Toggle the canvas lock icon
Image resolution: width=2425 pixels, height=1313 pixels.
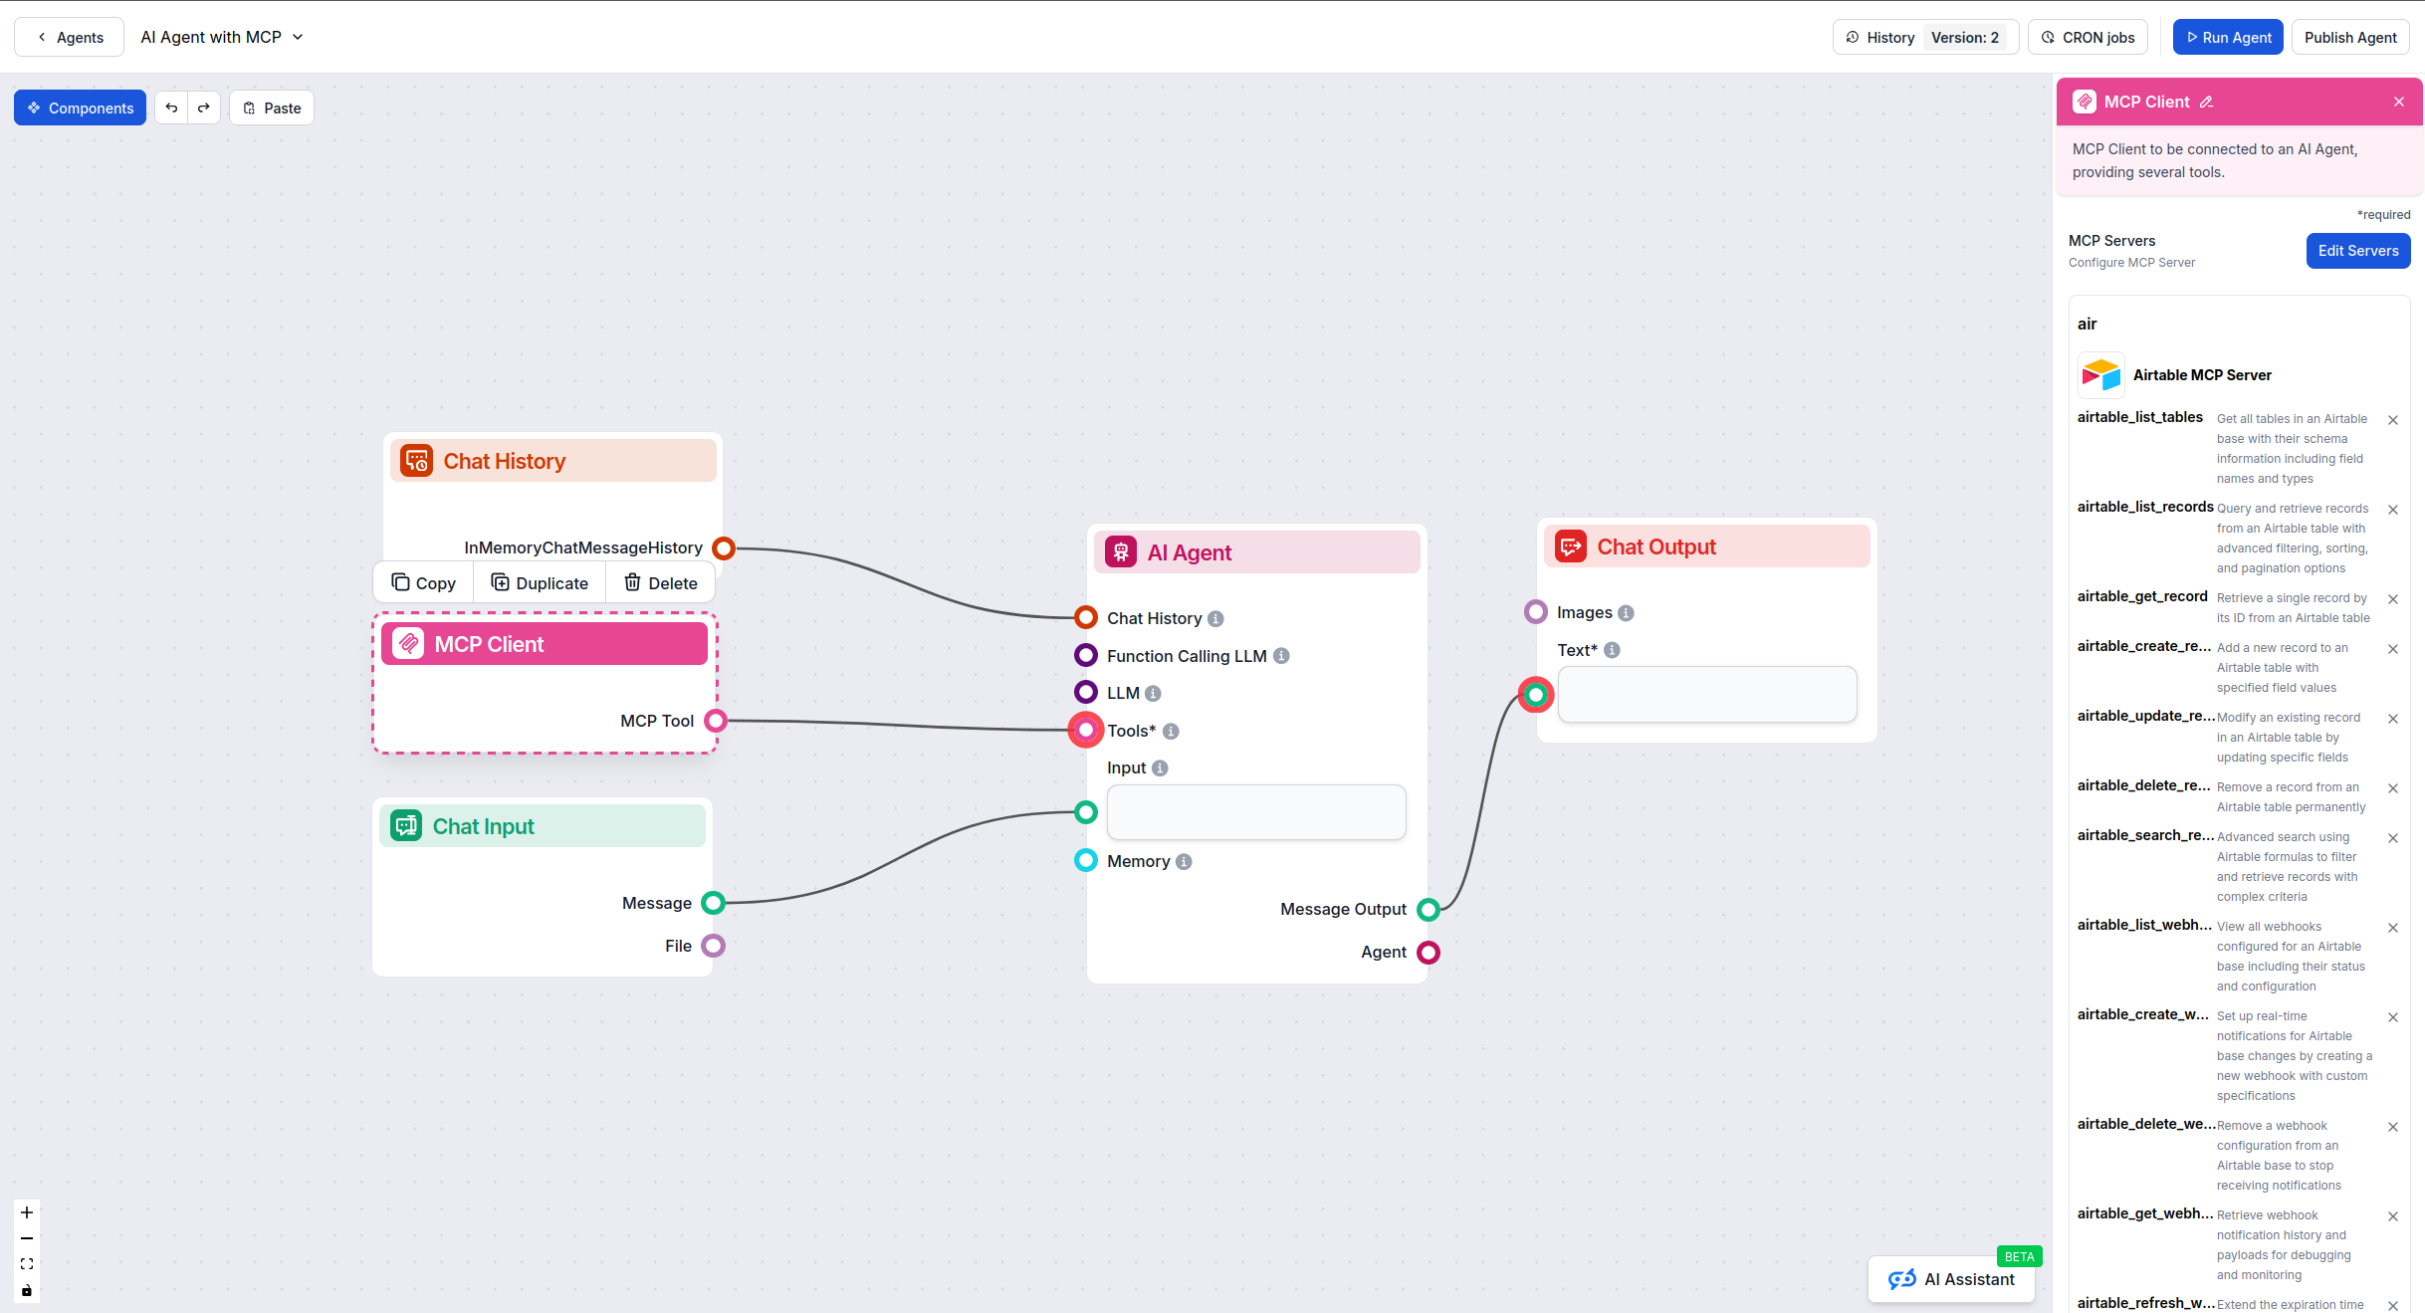coord(26,1291)
